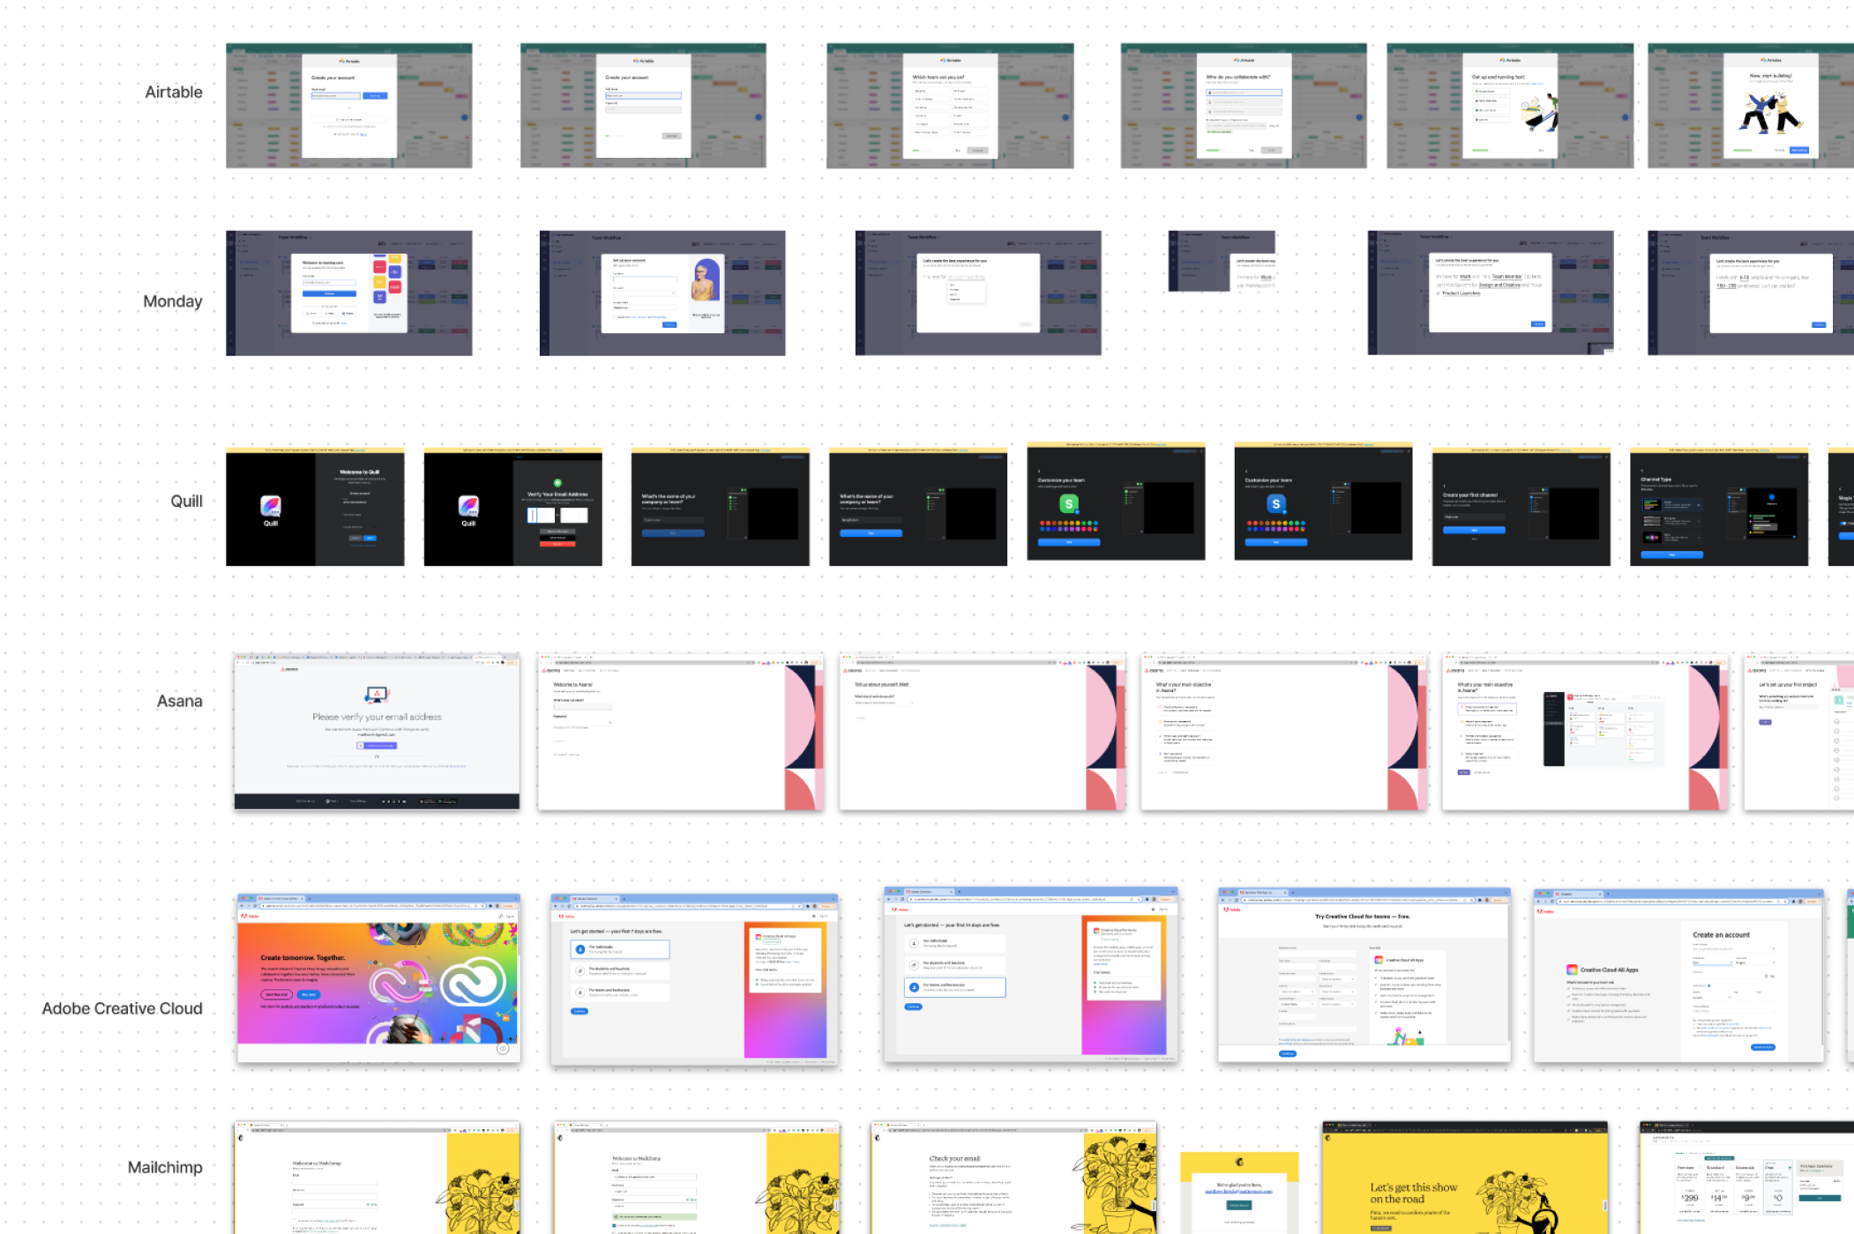The image size is (1854, 1234).
Task: Click the laptop icon on Asana verify email page
Action: coord(377,695)
